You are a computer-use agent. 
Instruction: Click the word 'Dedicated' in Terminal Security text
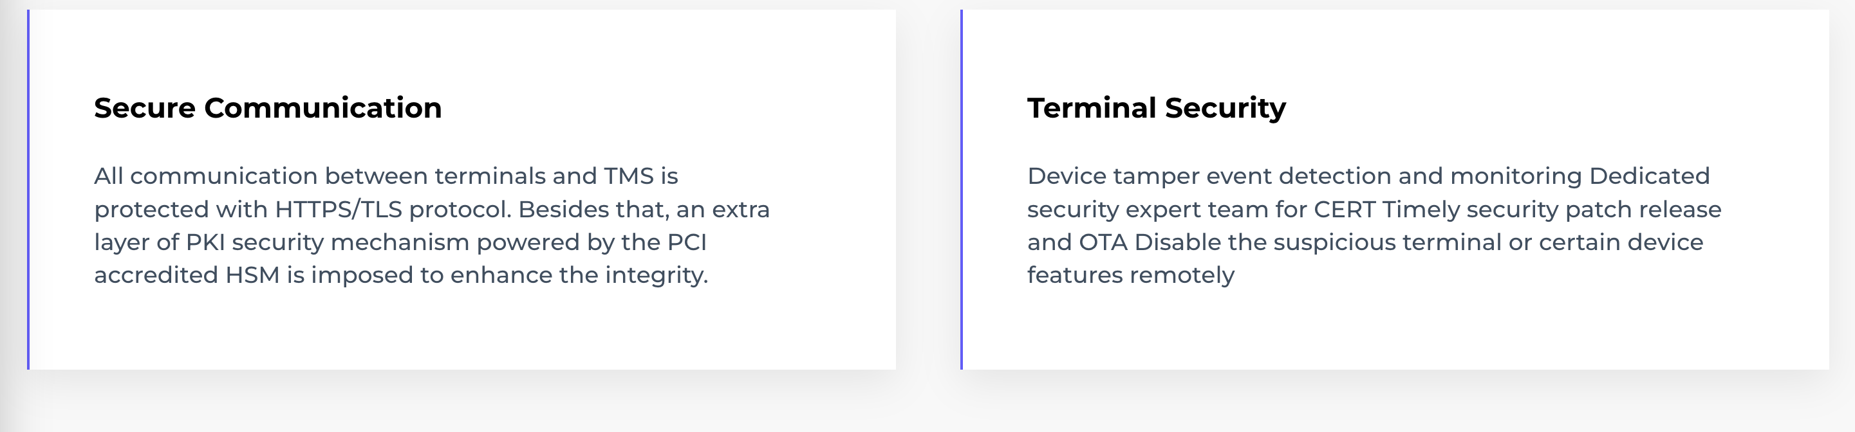1649,176
